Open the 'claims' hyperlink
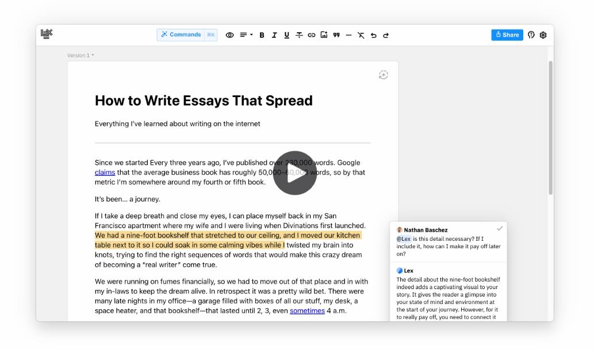Viewport: 594px width, 350px height. (x=105, y=172)
